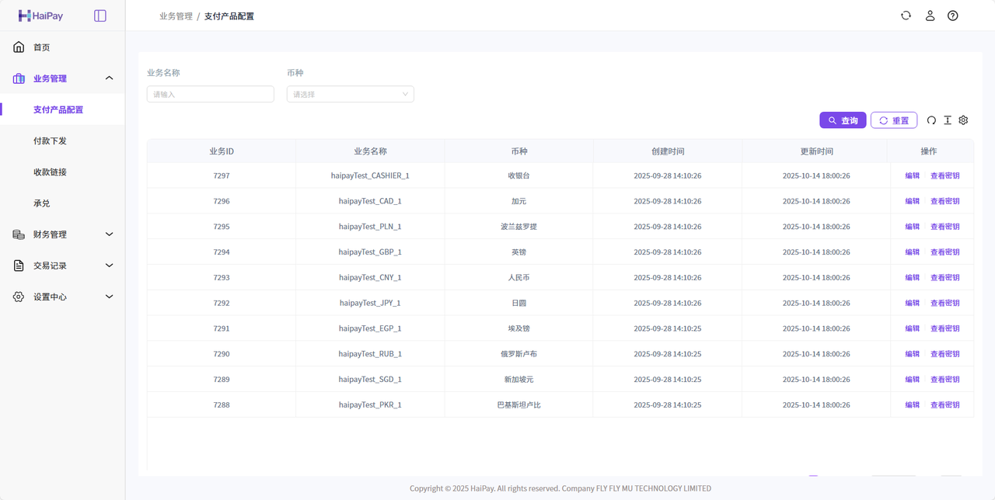Expand the 财务管理 menu
This screenshot has width=995, height=500.
pos(62,234)
